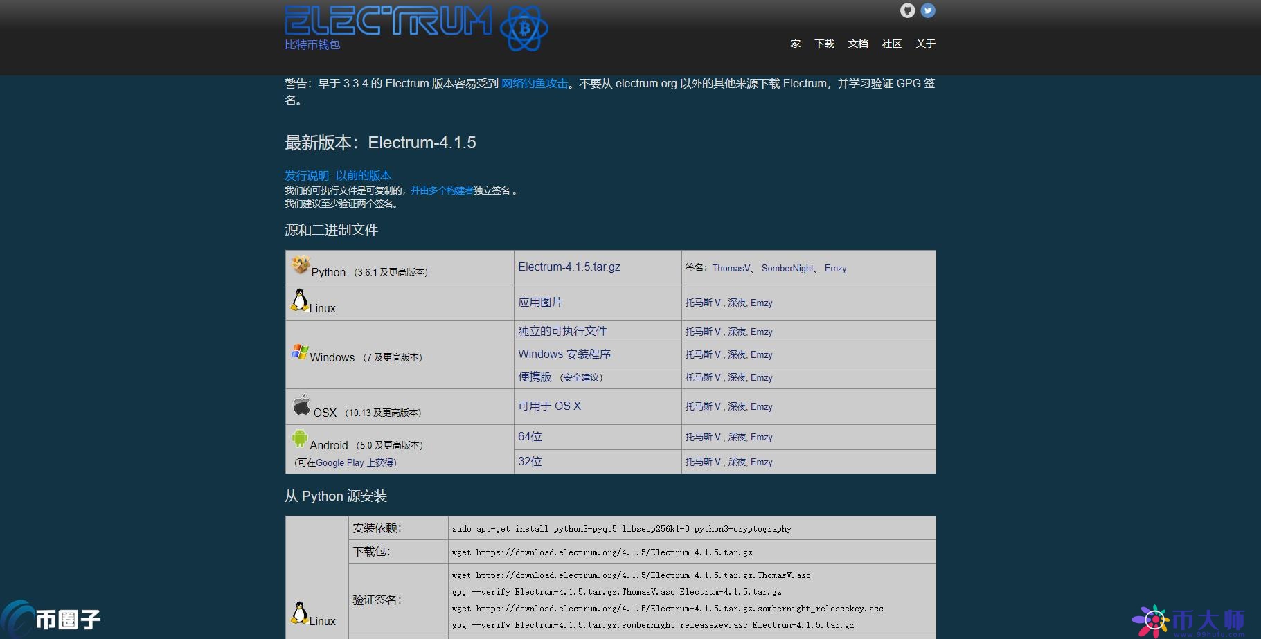Viewport: 1261px width, 639px height.
Task: Open the Electrum GitHub page icon
Action: pos(907,10)
